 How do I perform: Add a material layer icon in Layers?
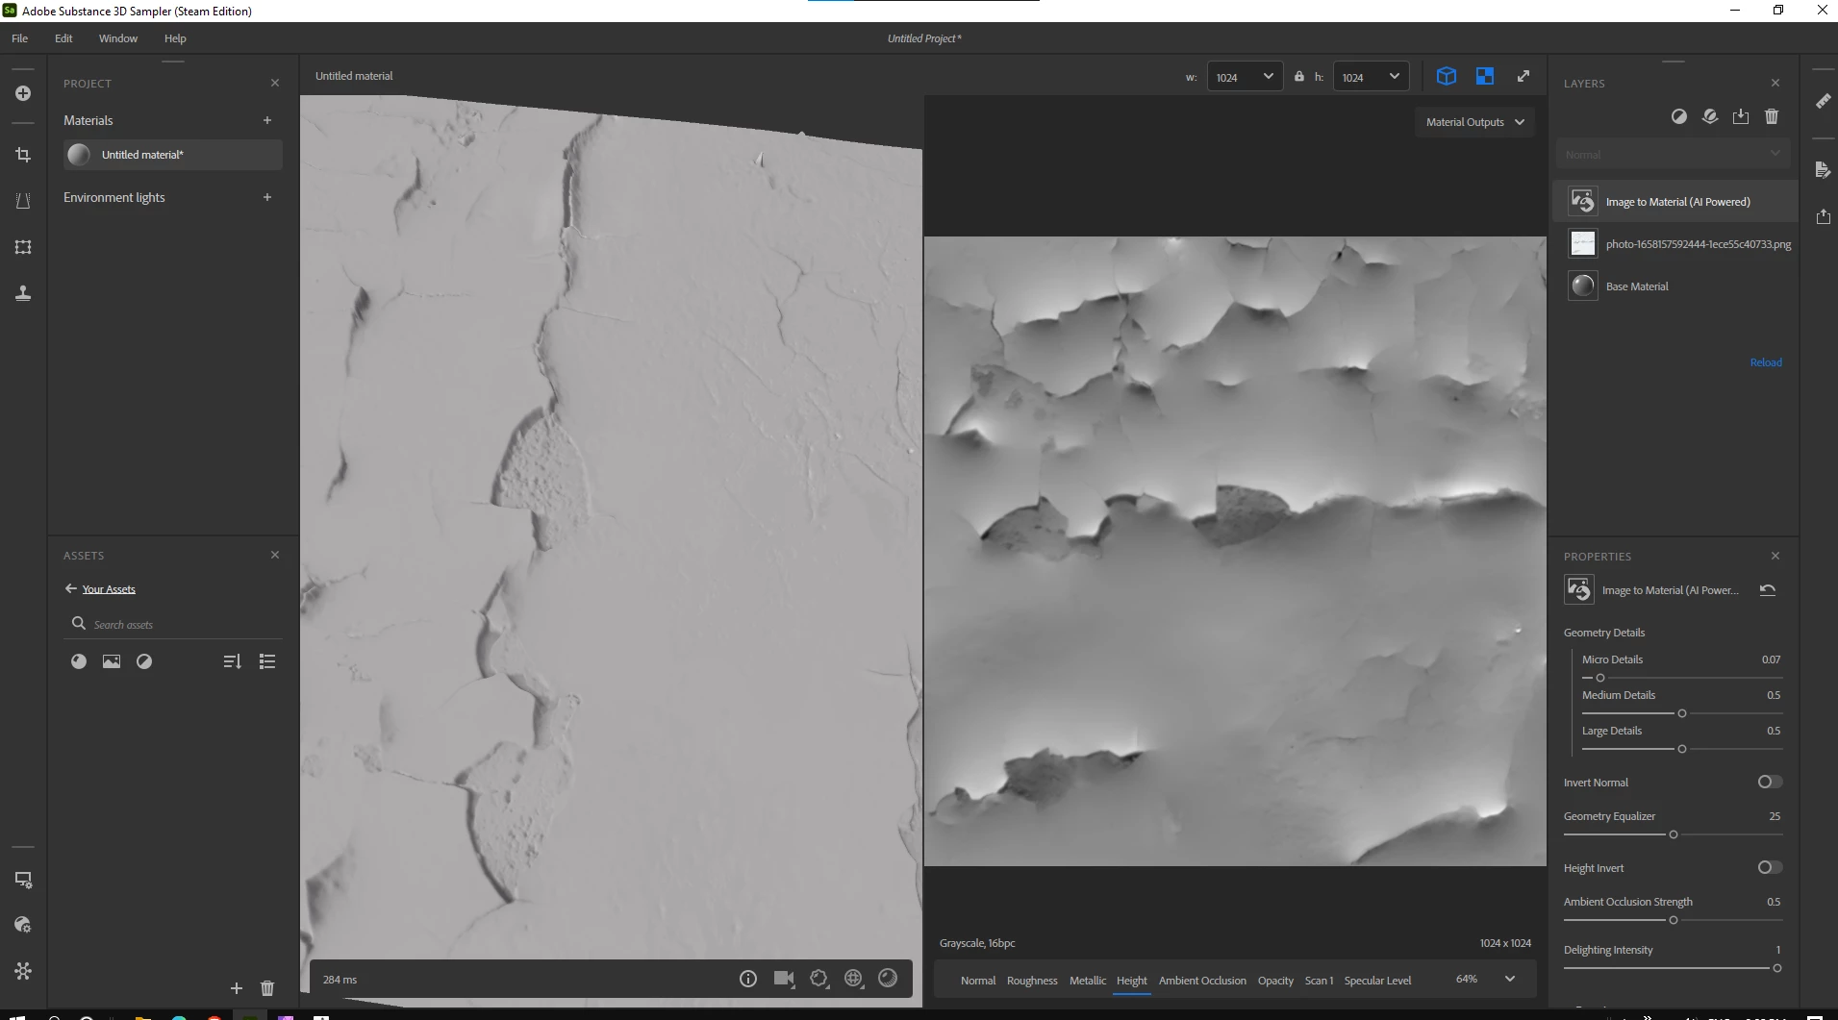coord(1710,116)
